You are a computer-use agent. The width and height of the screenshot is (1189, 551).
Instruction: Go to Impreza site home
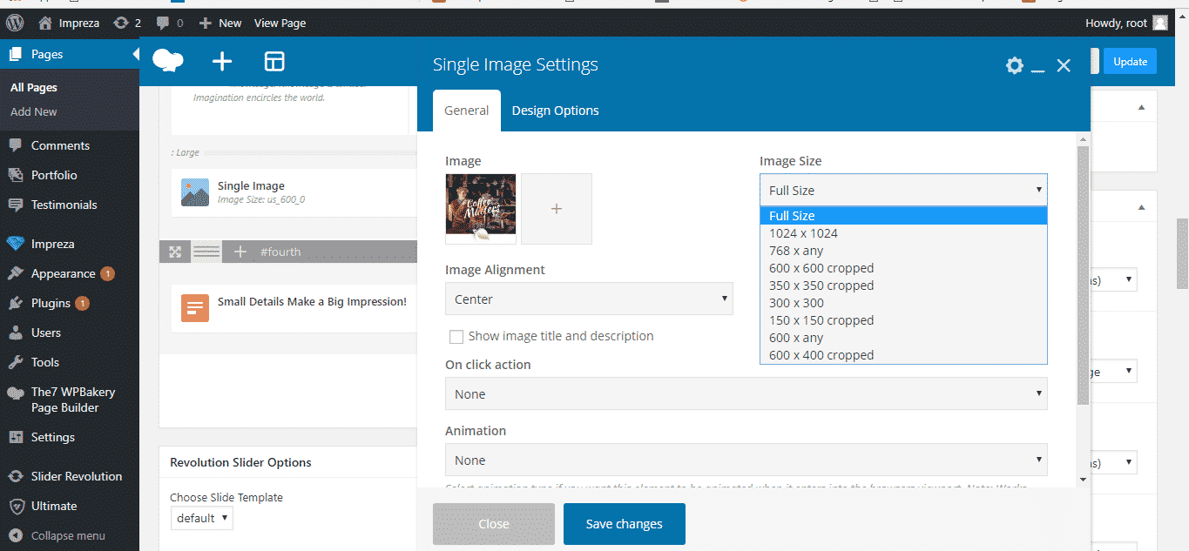tap(69, 23)
